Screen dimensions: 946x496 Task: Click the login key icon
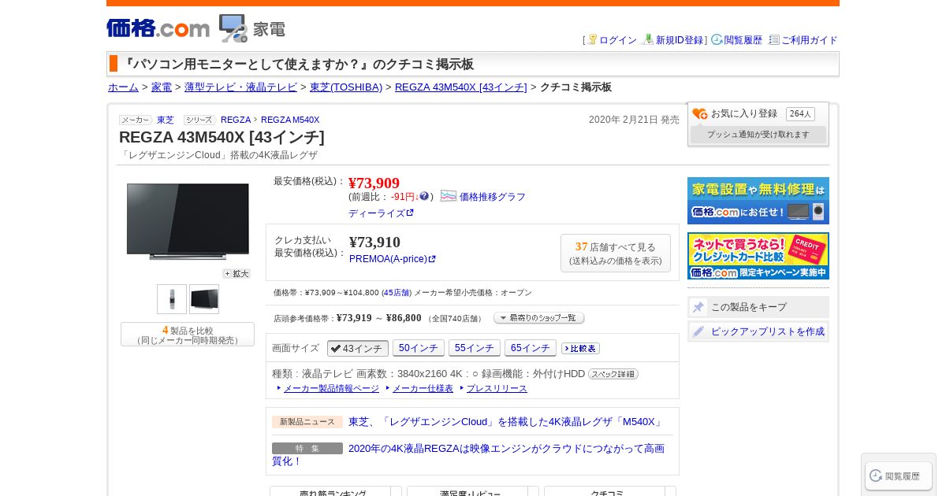click(x=592, y=39)
